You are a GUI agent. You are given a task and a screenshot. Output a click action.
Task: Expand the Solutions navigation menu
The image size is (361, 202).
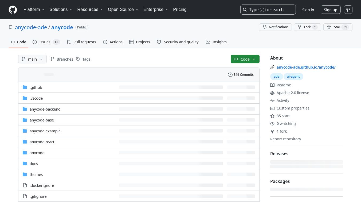[x=61, y=10]
